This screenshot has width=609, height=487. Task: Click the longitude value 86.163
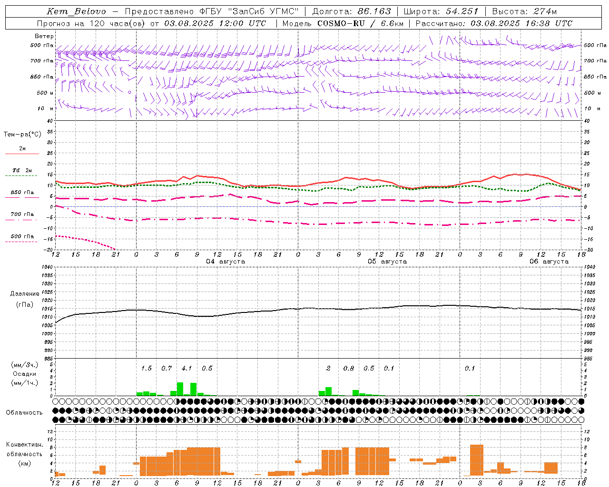pos(374,11)
